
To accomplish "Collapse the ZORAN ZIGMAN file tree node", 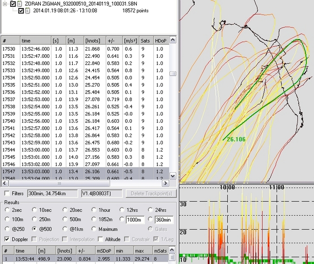I will (x=5, y=3).
